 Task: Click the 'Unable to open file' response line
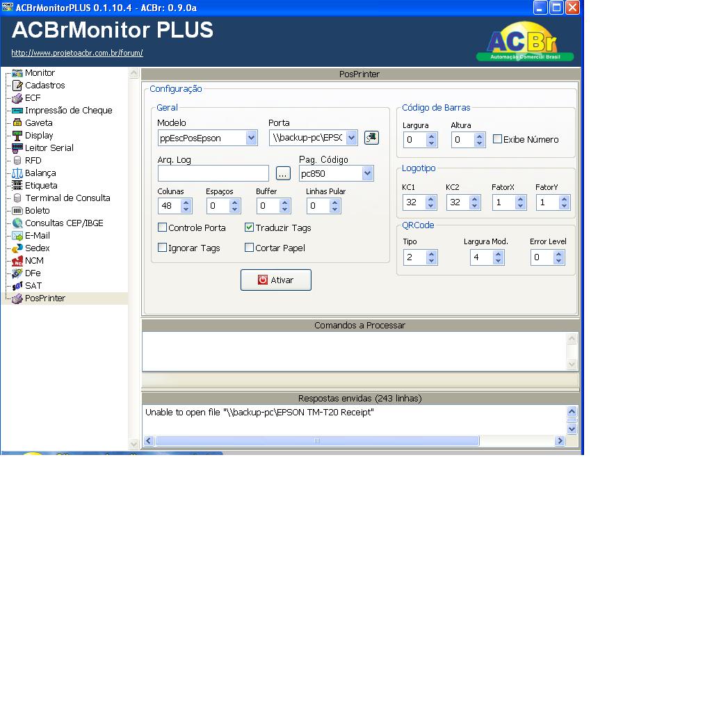click(x=259, y=412)
